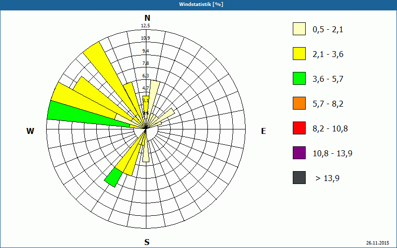Click the date 26.11.2015

tap(378, 243)
